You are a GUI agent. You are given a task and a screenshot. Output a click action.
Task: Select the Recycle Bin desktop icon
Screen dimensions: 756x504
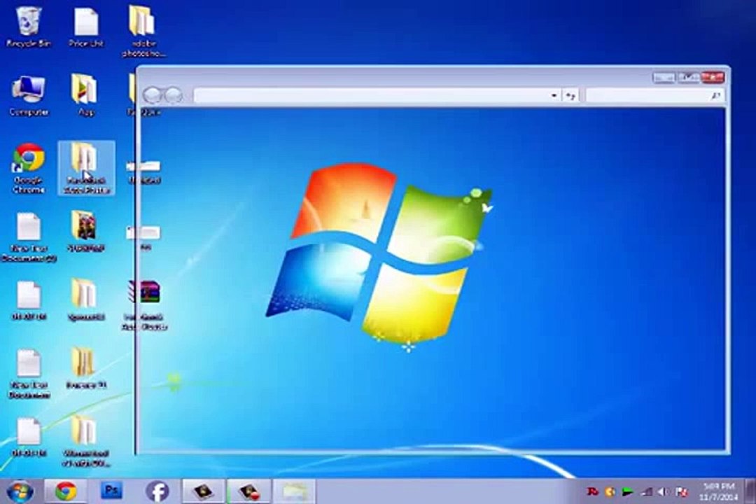(29, 27)
